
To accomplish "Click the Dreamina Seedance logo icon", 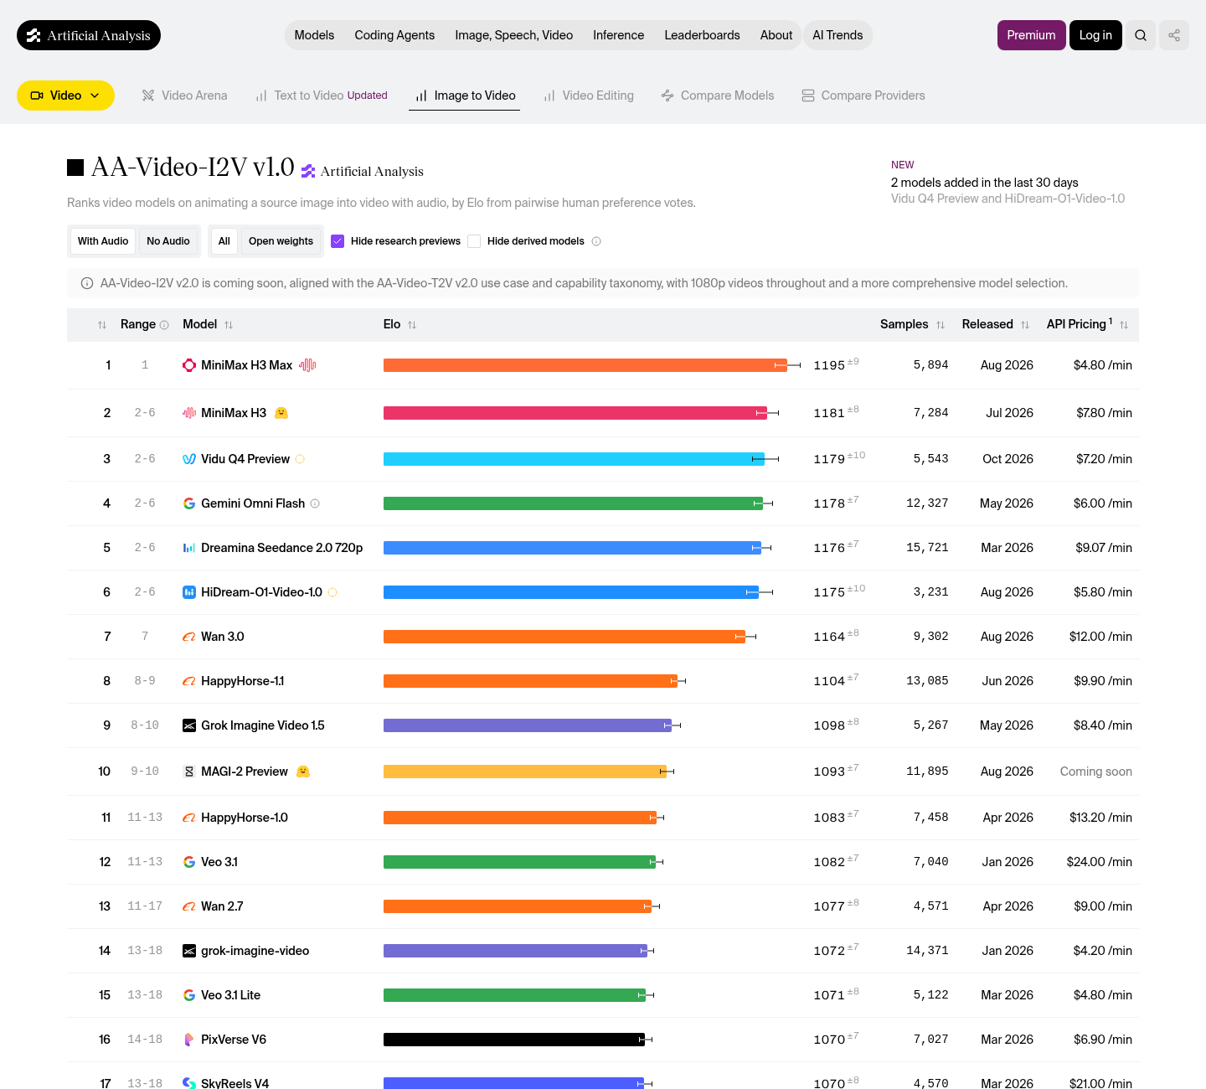I will [189, 548].
